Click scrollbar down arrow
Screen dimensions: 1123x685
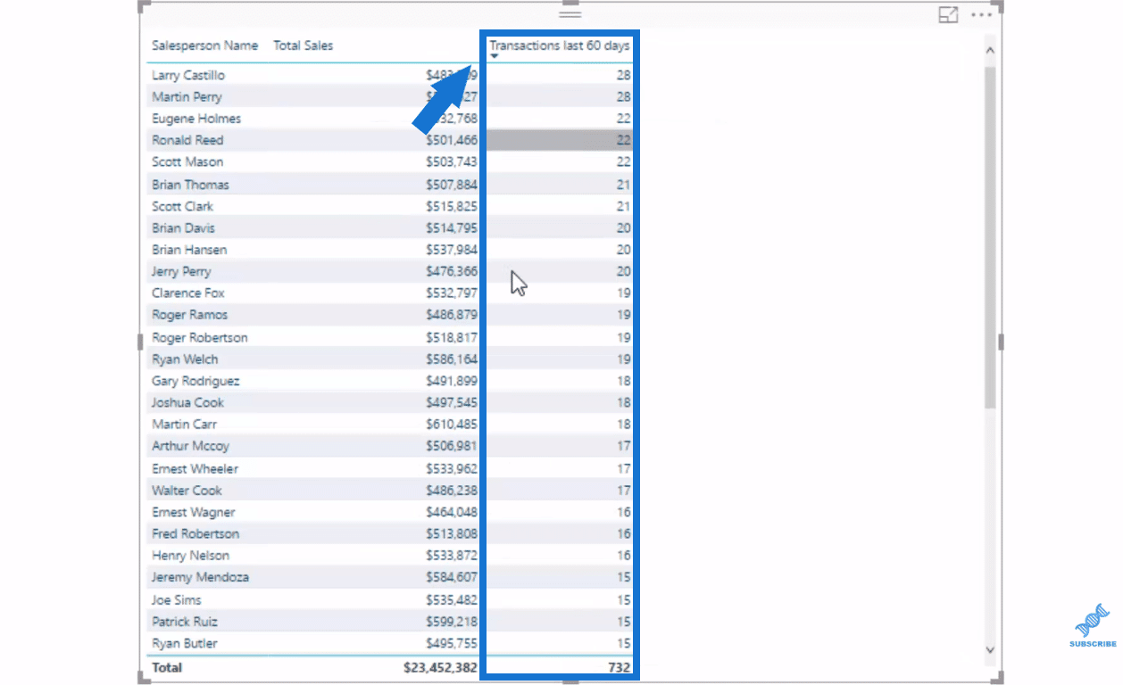click(x=990, y=650)
